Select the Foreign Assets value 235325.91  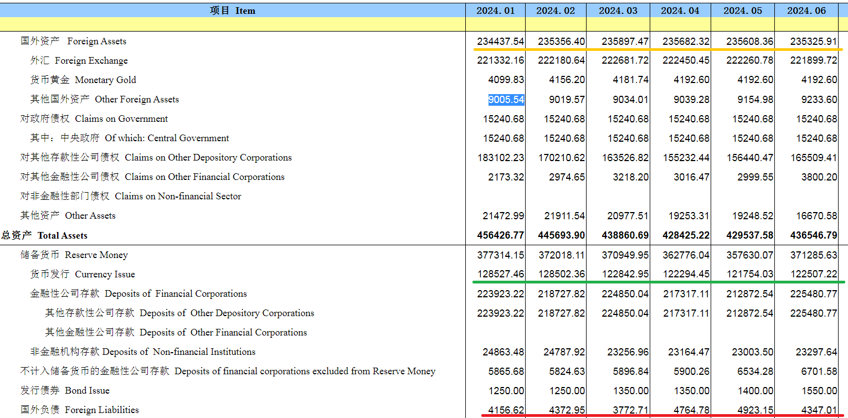tap(814, 42)
